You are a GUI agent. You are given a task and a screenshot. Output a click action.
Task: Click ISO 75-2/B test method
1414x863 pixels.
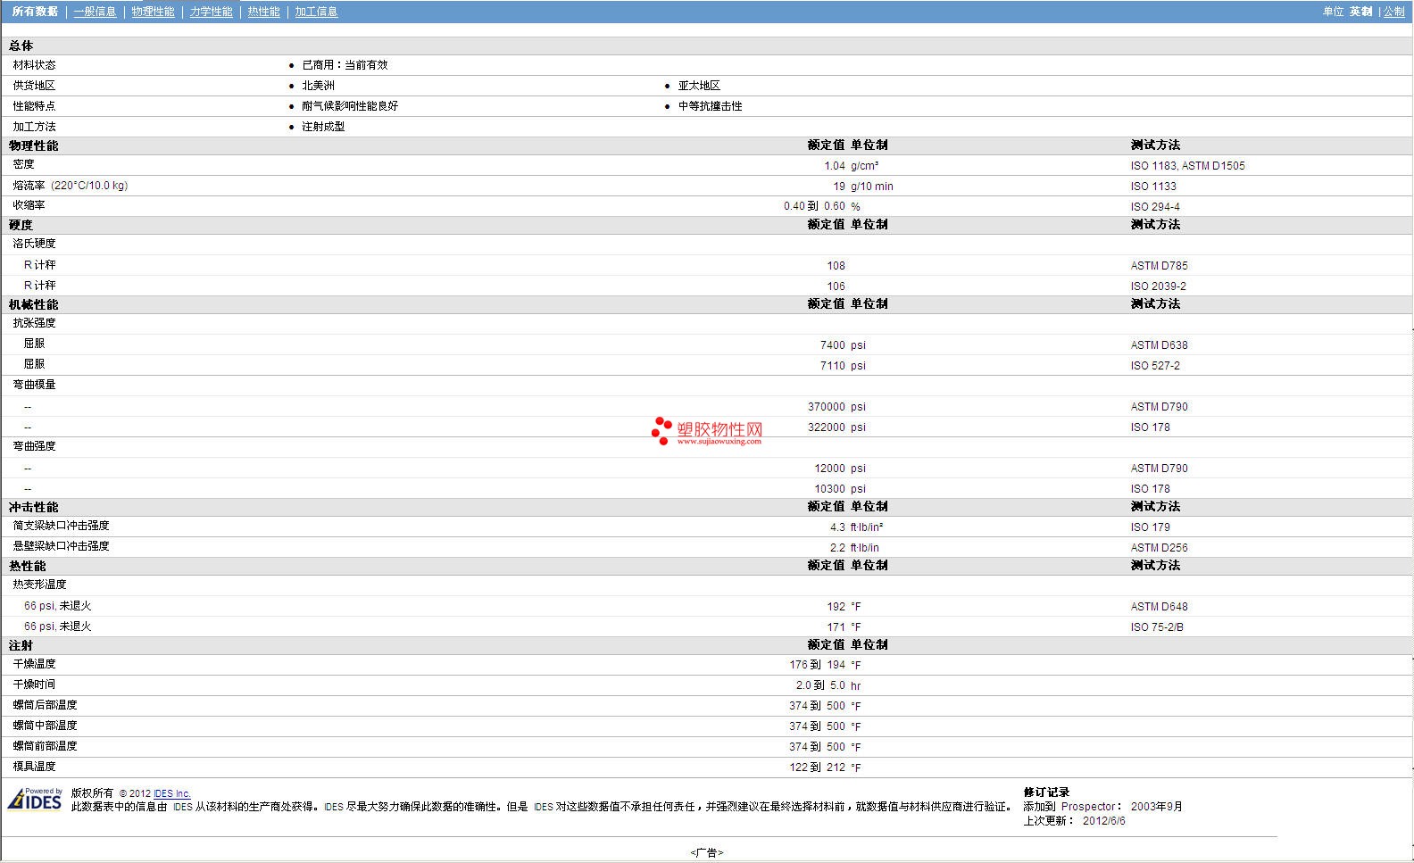pos(1157,627)
